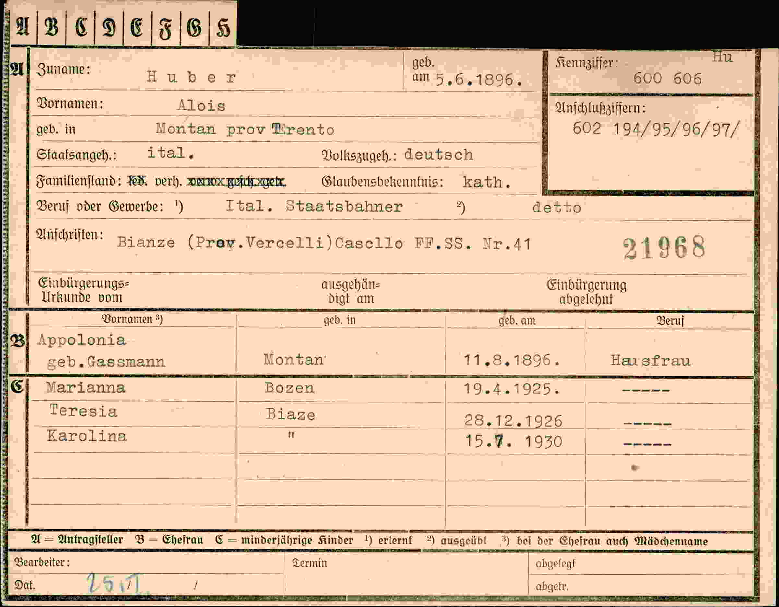
Task: Click the birthplace 'Biaze'
Action: point(290,414)
